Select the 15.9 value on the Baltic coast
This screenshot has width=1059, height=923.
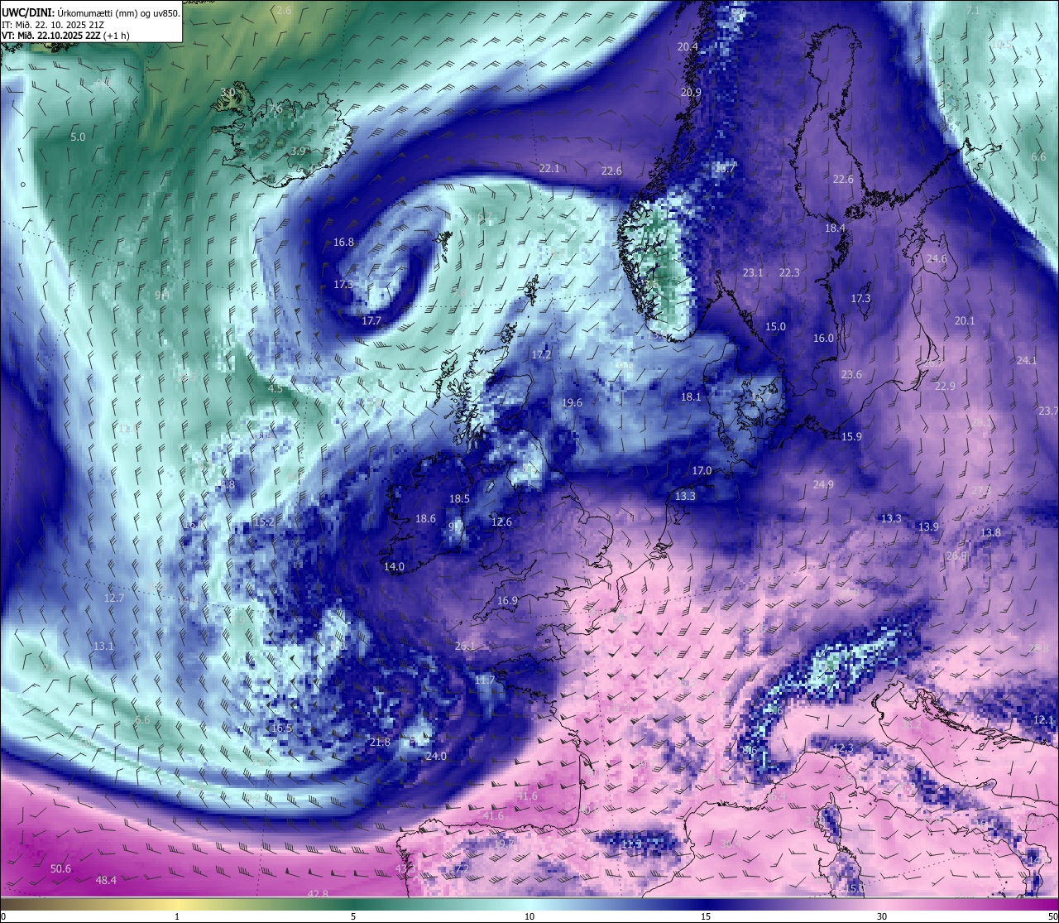click(x=851, y=436)
